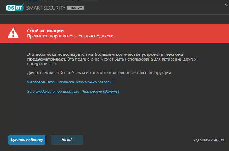Open 'Я не владелец этой подписки' help link
The image size is (229, 151).
73,91
